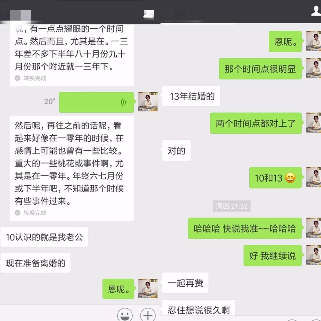This screenshot has height=321, width=321.
Task: Tap the voice message sound-wave icon
Action: [x=124, y=102]
